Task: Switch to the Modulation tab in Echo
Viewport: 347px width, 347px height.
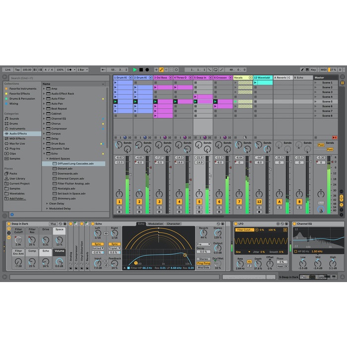Action: click(x=156, y=224)
